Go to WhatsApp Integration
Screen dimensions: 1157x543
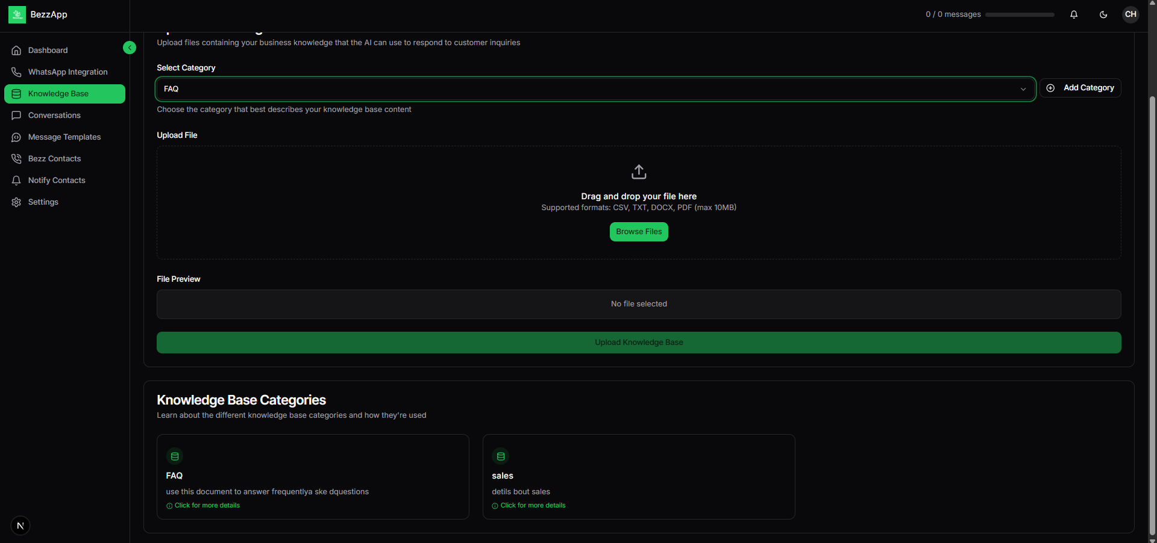(x=64, y=72)
